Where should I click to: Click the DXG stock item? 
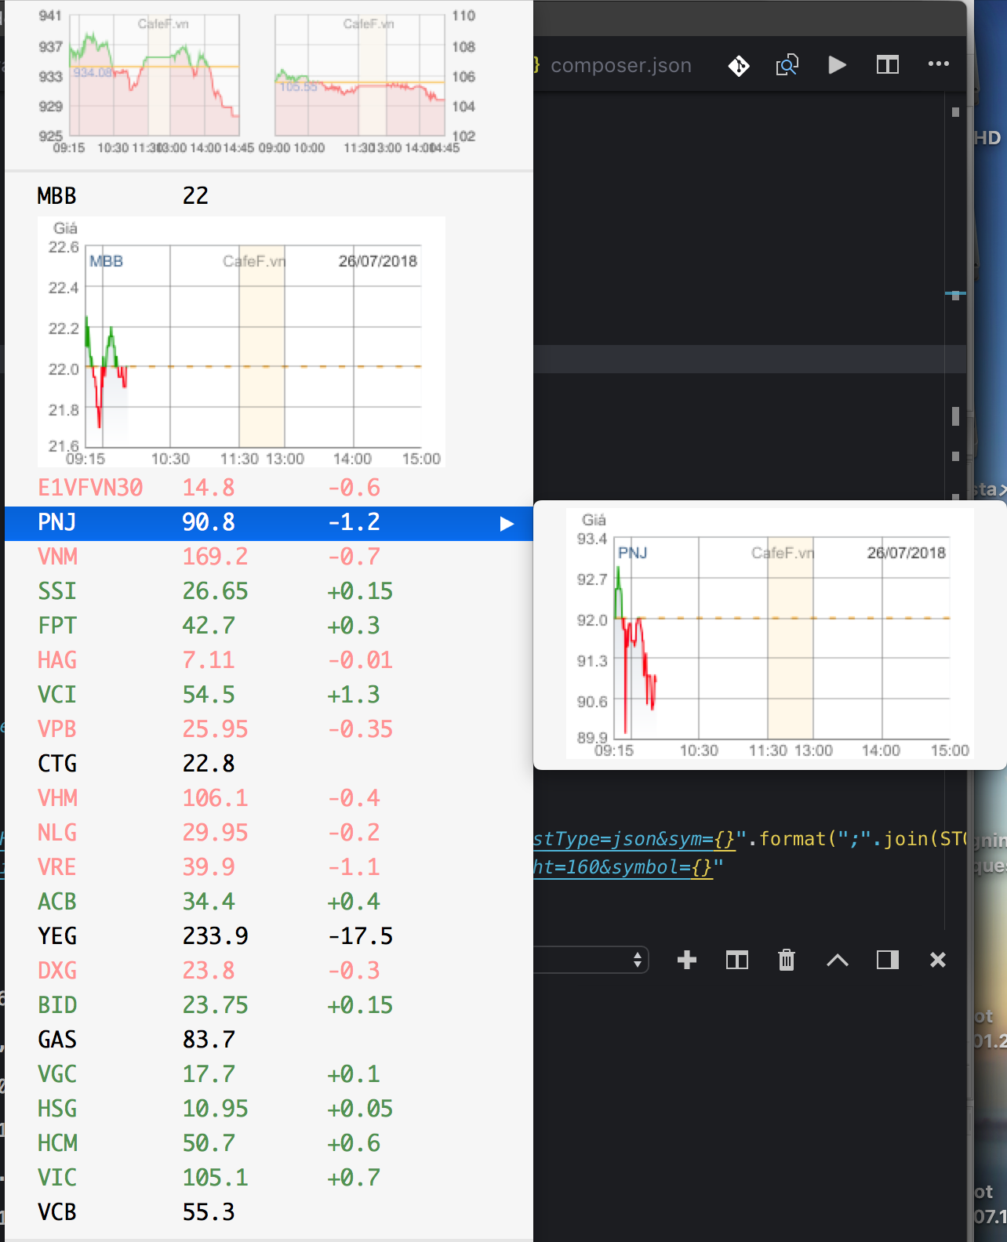coord(269,971)
